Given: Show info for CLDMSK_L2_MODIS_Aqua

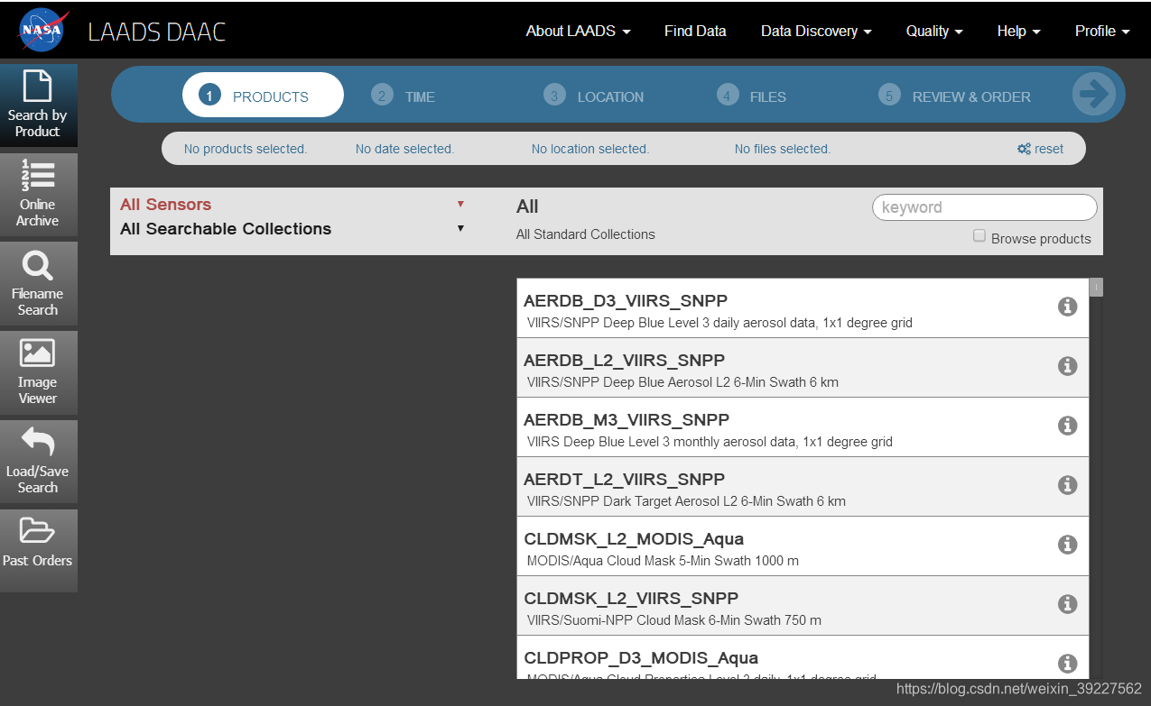Looking at the screenshot, I should tap(1067, 545).
